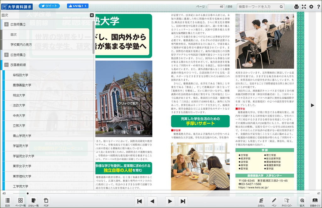This screenshot has height=208, width=322.
Task: Collapse the 改革最前線 section
Action: pyautogui.click(x=6, y=65)
